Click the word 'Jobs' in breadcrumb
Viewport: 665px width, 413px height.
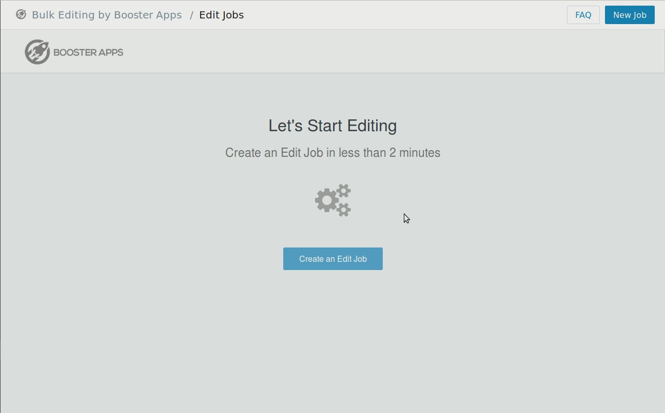click(x=233, y=15)
